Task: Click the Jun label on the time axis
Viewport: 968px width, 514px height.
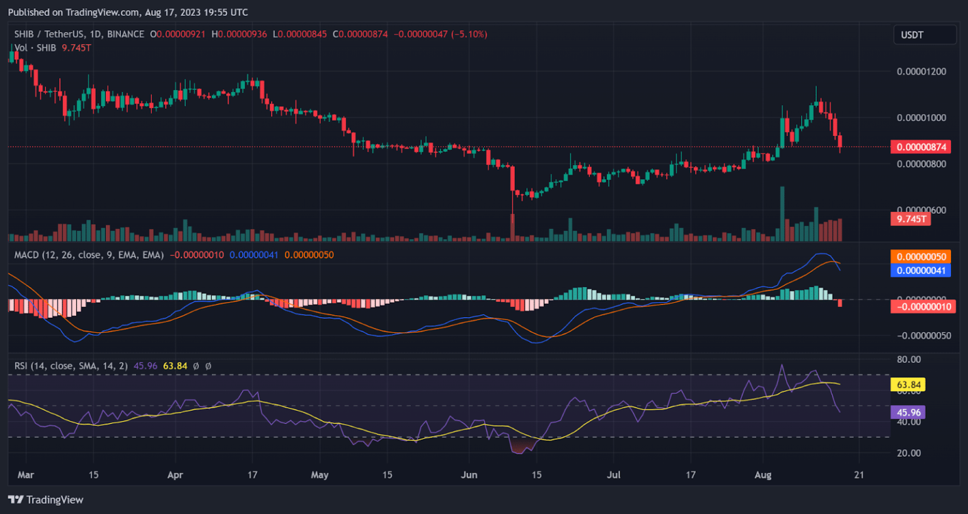Action: [469, 474]
